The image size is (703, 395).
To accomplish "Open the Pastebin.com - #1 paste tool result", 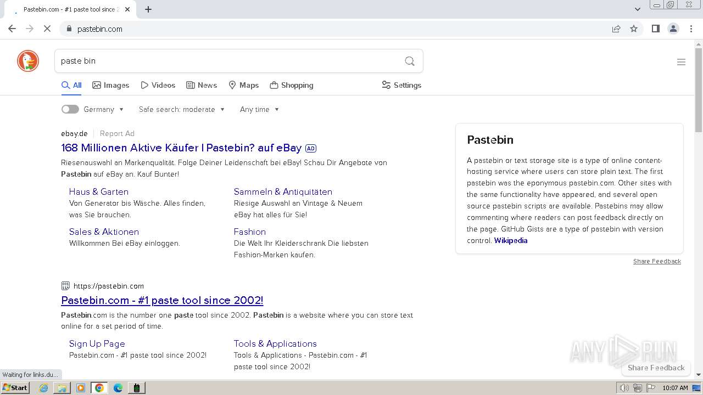I will [162, 300].
